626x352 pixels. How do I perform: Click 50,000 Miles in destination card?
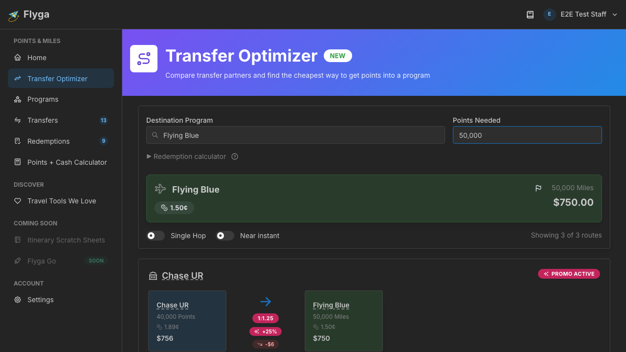point(331,317)
